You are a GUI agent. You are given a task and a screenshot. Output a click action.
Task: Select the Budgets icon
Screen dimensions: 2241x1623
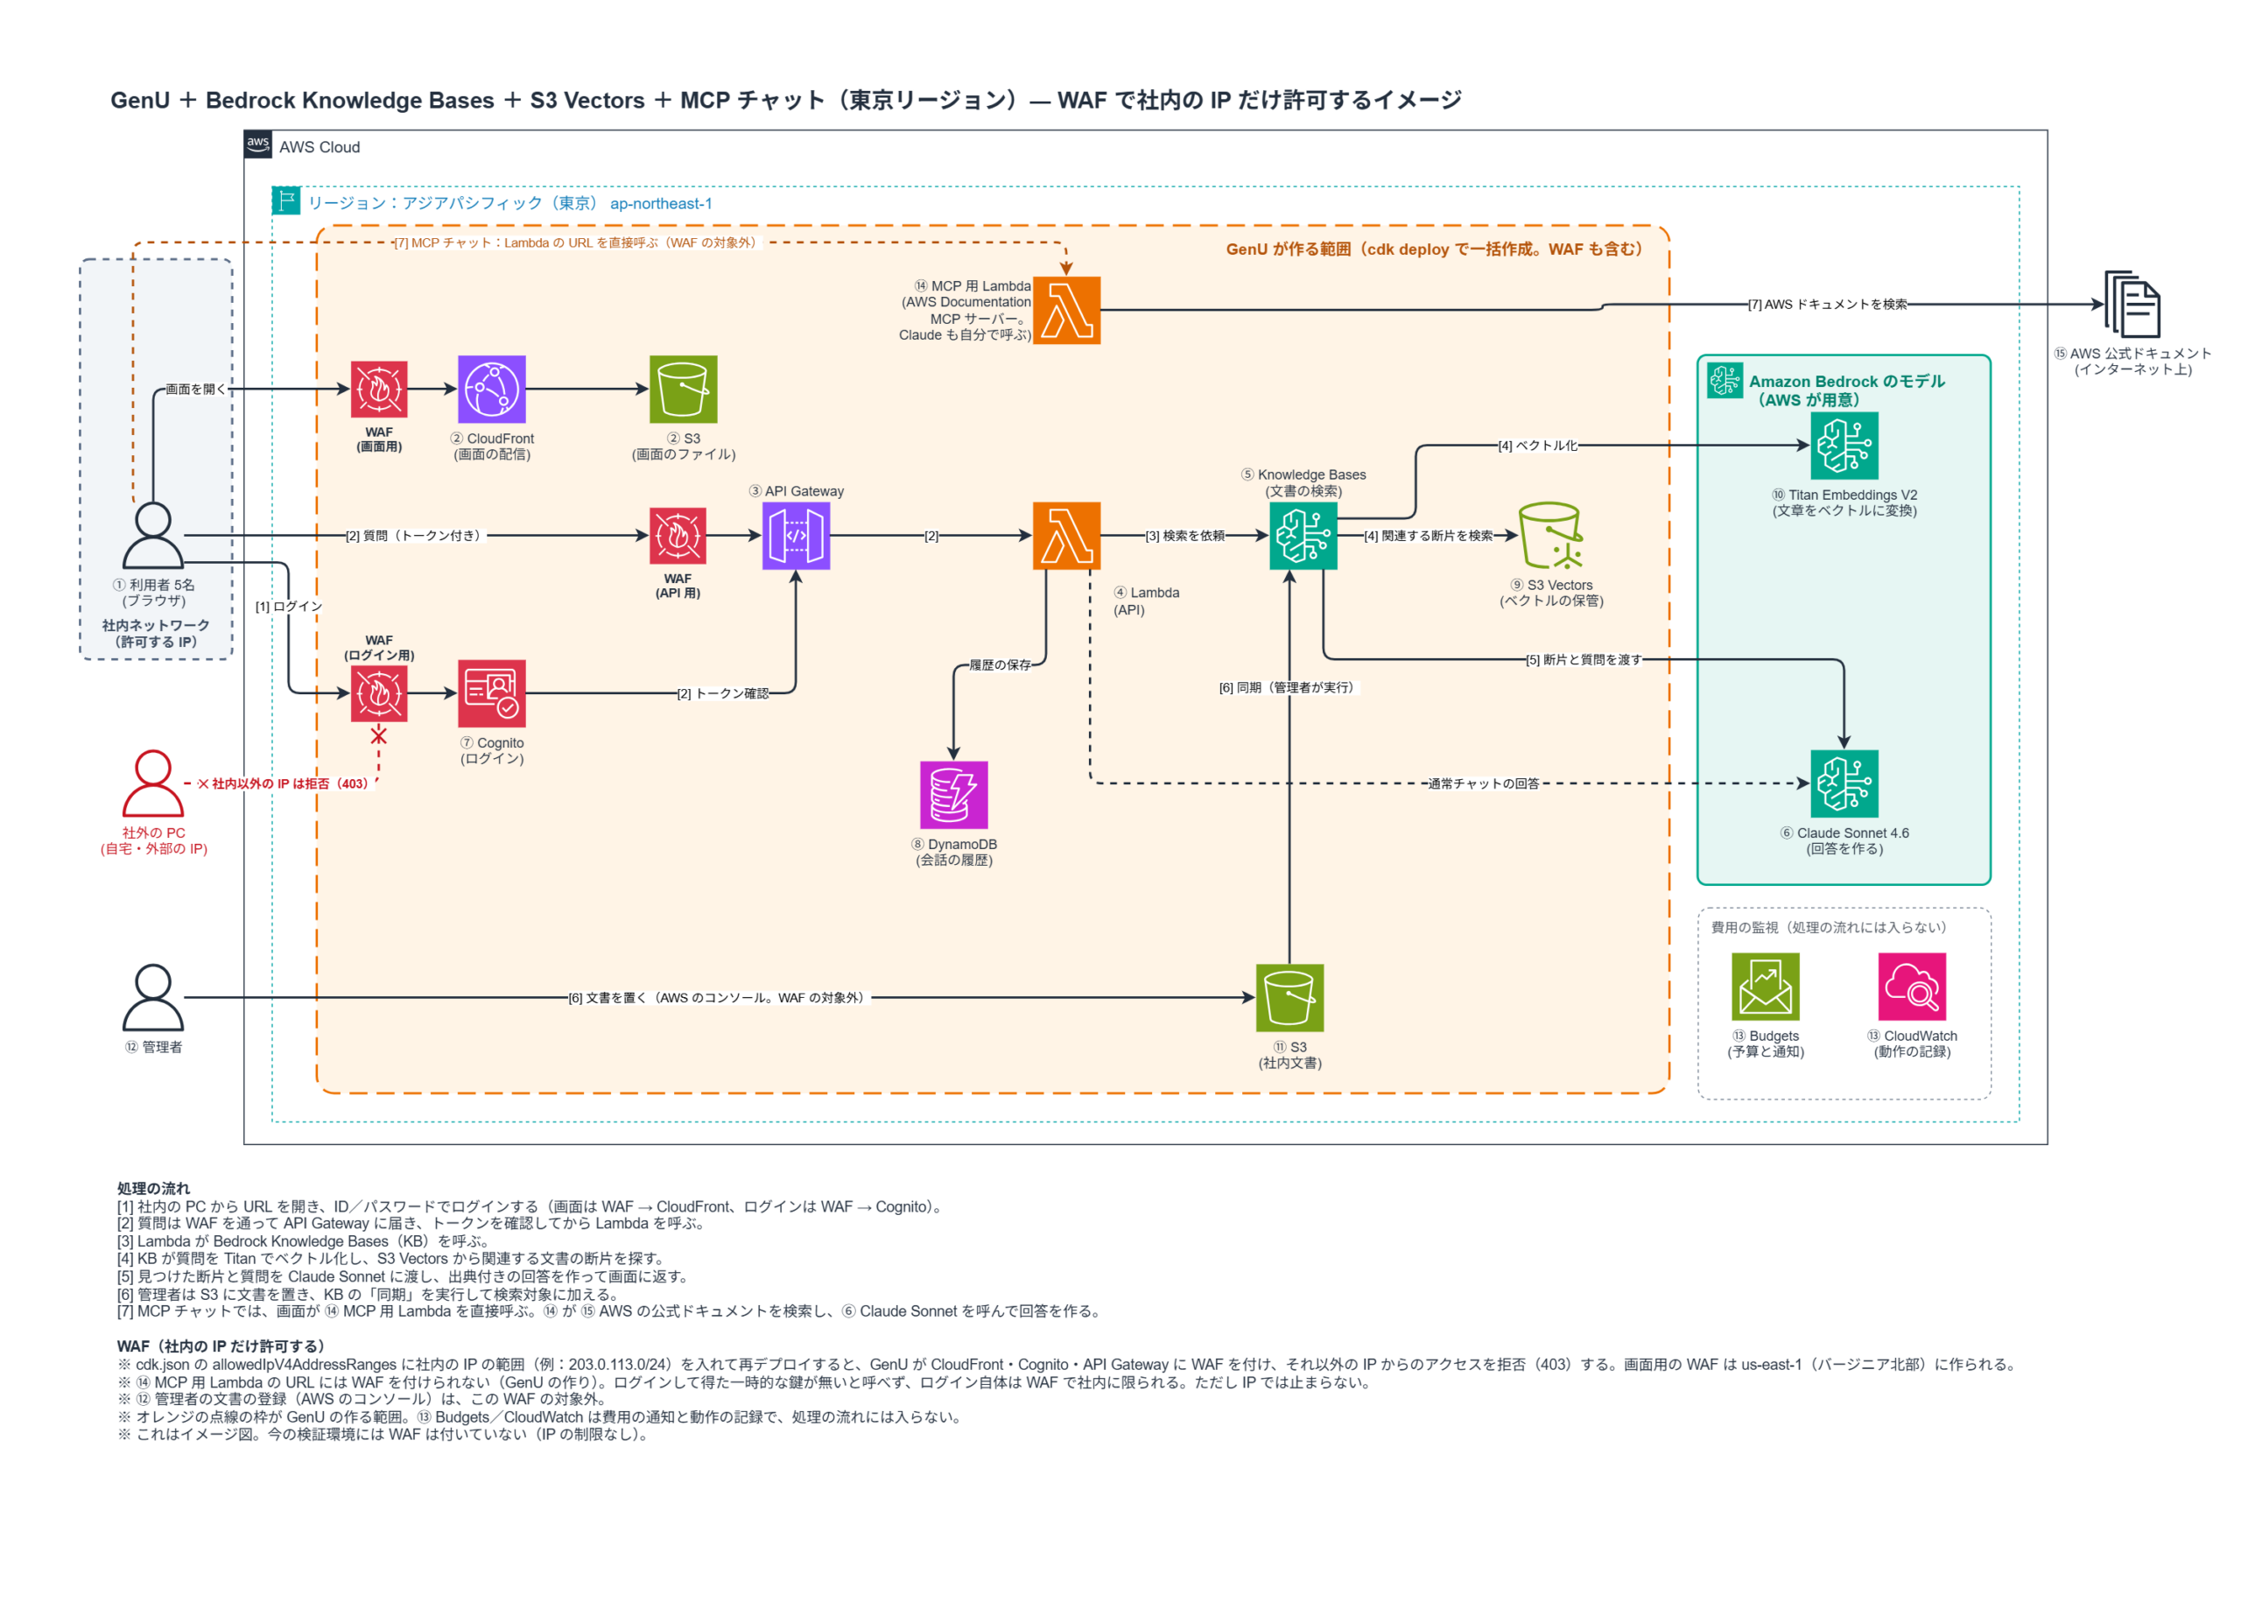(x=1766, y=986)
